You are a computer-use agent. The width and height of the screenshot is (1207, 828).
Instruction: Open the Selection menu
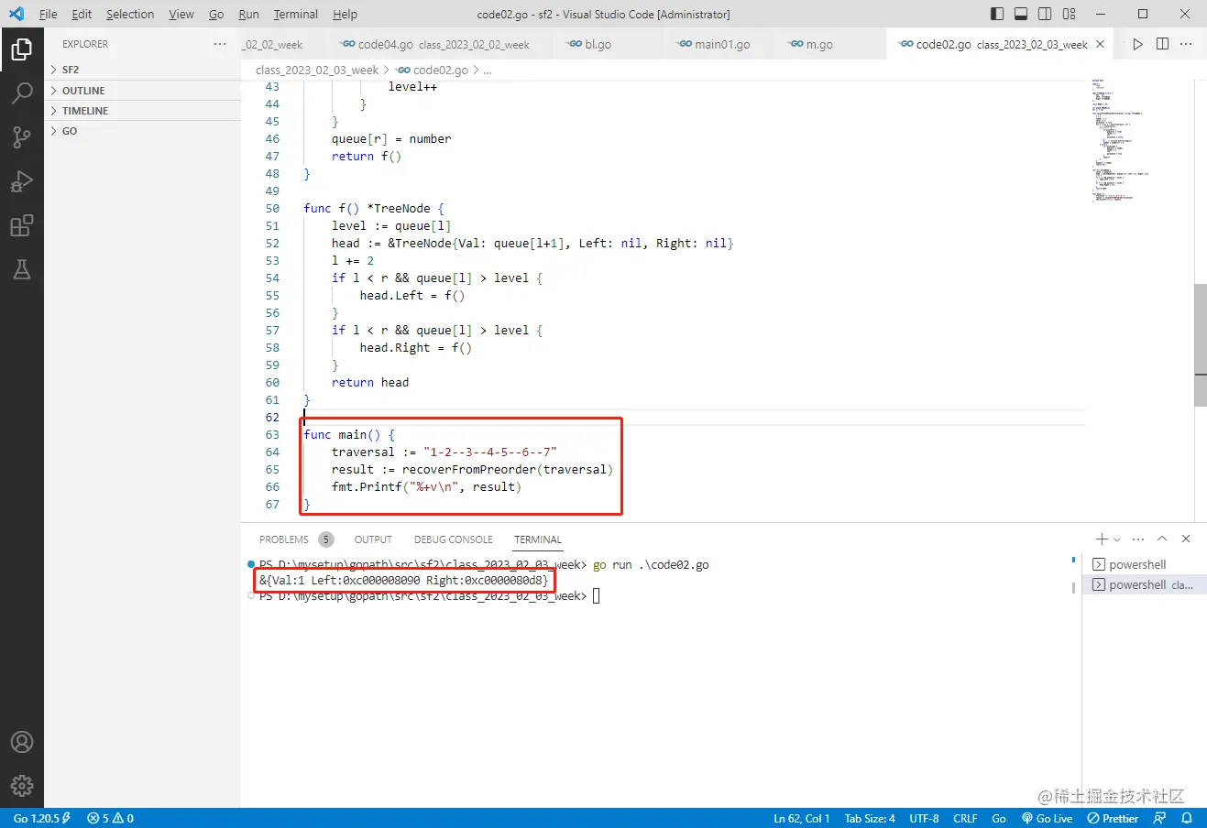(x=130, y=14)
